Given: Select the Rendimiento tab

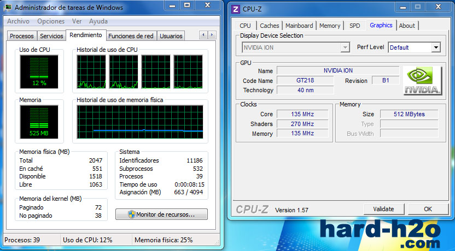Looking at the screenshot, I should [86, 35].
